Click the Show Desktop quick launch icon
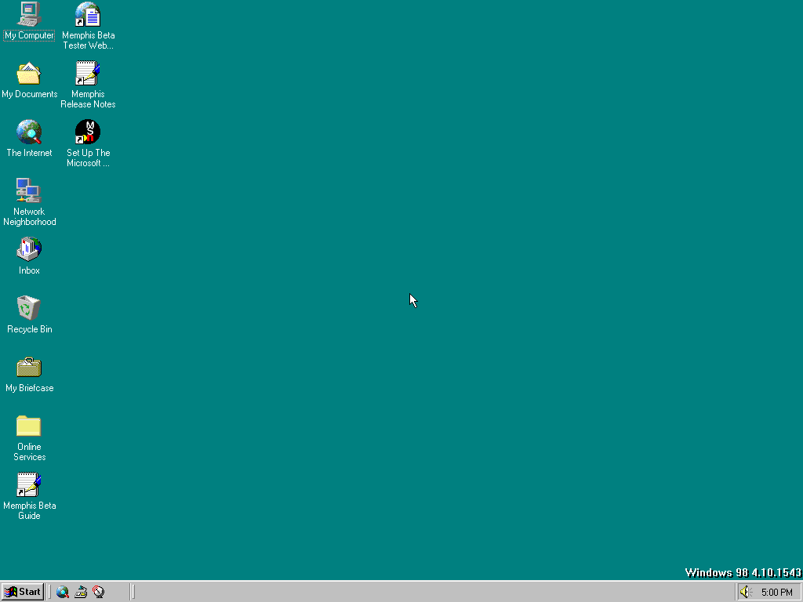The width and height of the screenshot is (803, 602). (81, 593)
